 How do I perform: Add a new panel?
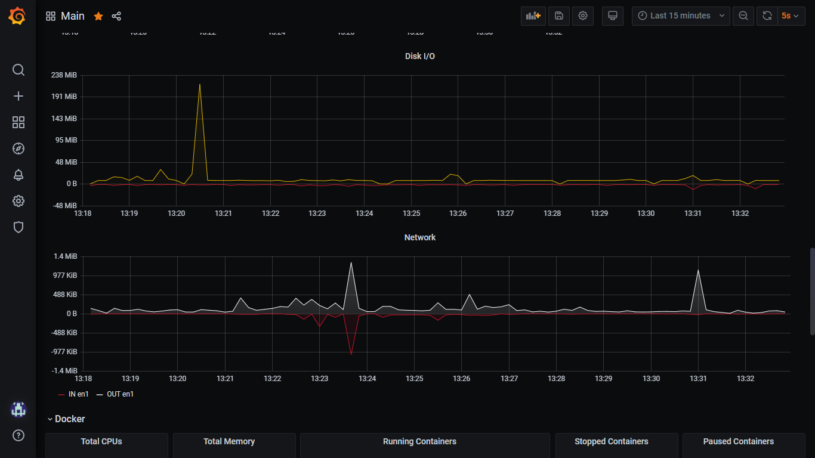click(x=533, y=16)
